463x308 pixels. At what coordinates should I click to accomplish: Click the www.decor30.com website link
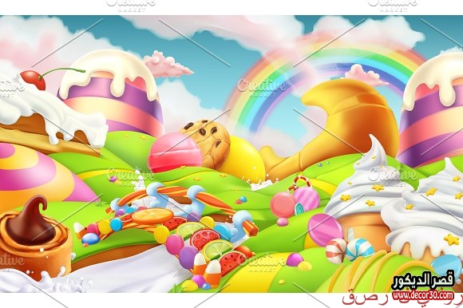pos(423,294)
